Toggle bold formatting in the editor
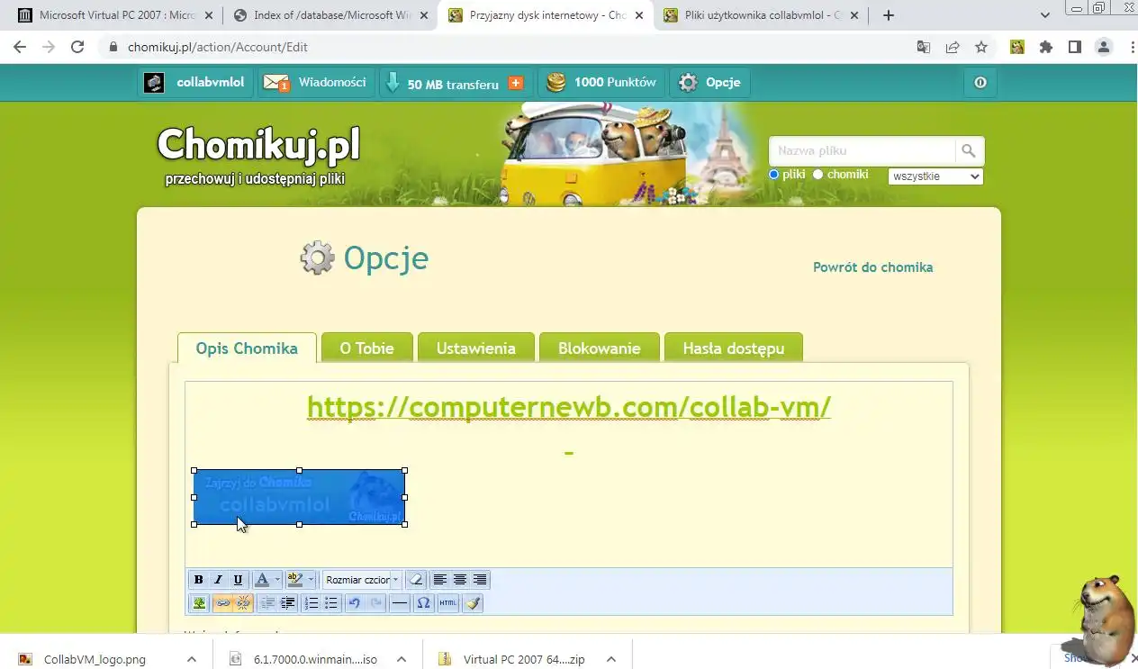The width and height of the screenshot is (1138, 669). point(198,580)
